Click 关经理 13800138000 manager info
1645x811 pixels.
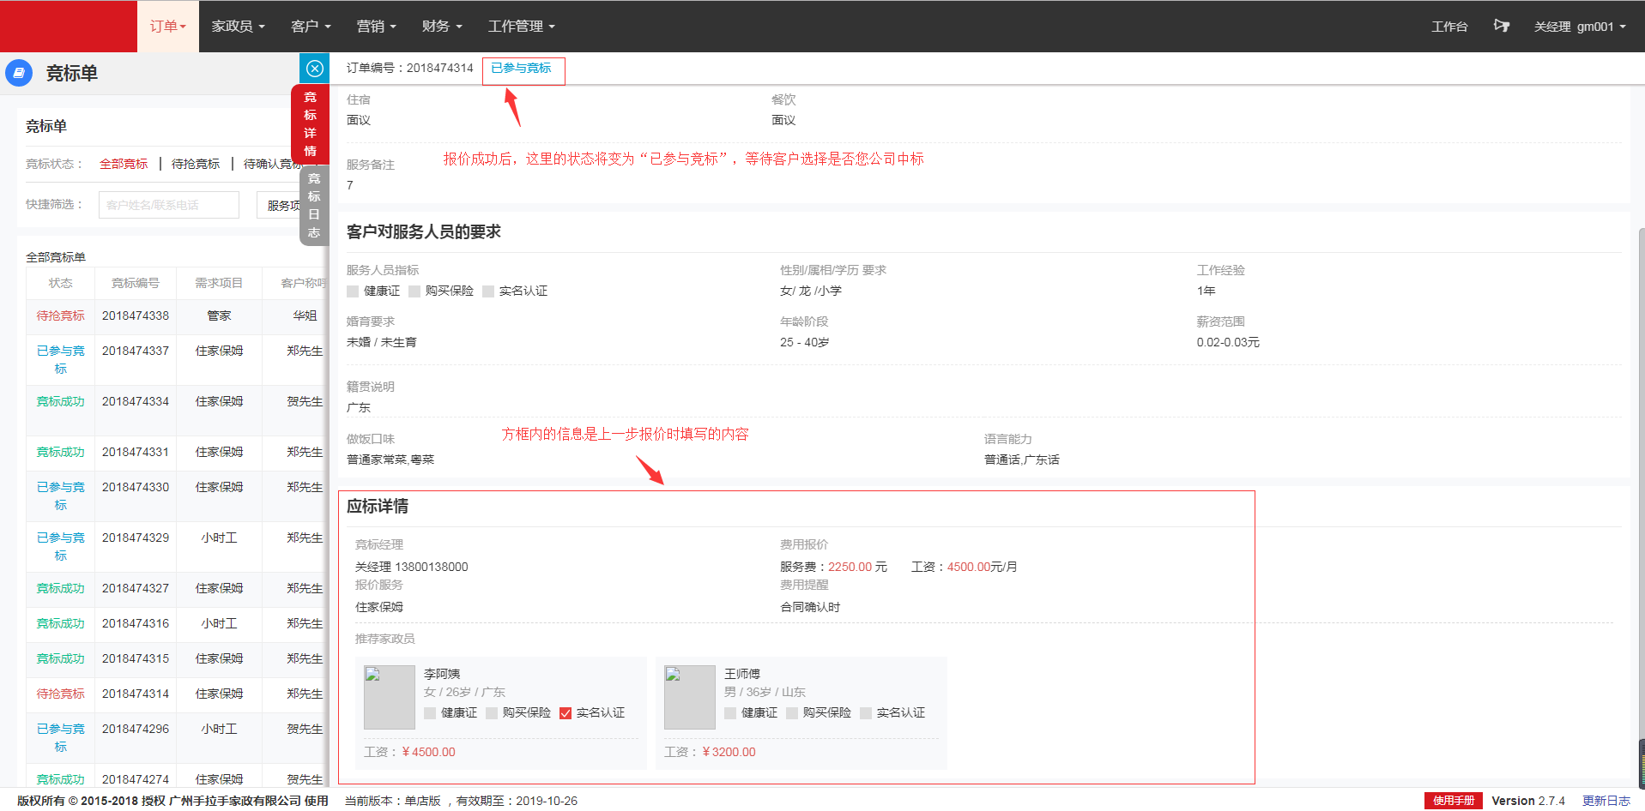point(412,567)
